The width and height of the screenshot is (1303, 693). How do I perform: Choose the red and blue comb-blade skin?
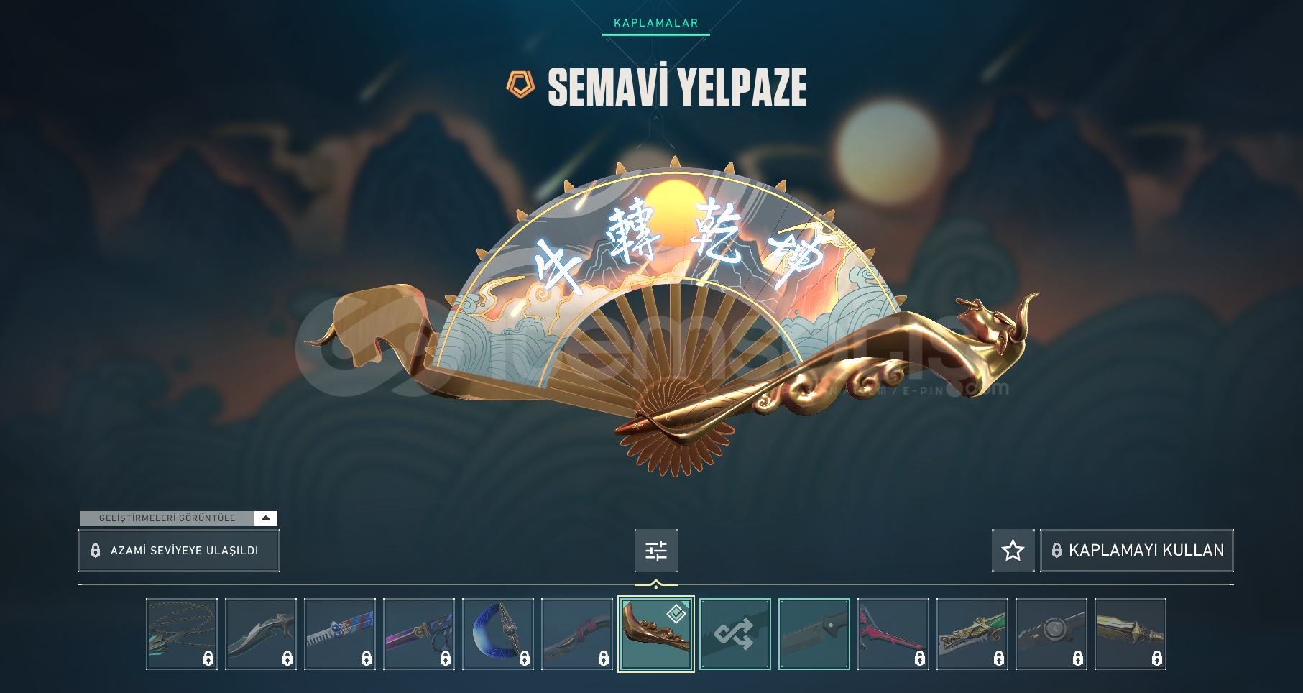click(x=340, y=634)
